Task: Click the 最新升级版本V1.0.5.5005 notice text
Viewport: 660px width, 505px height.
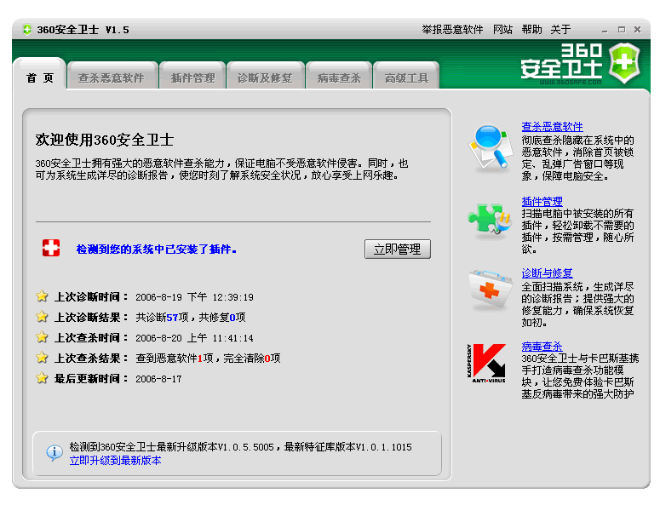Action: (241, 447)
